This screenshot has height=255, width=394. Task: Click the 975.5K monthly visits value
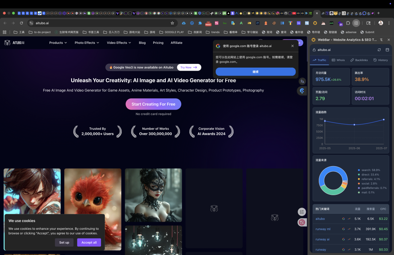point(323,80)
